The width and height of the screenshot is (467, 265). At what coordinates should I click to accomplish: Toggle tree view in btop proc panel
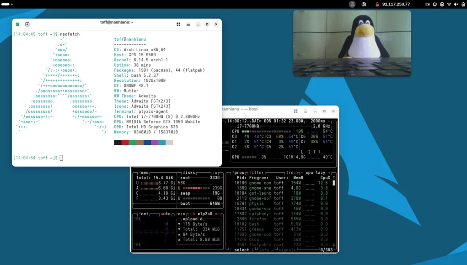coord(290,173)
